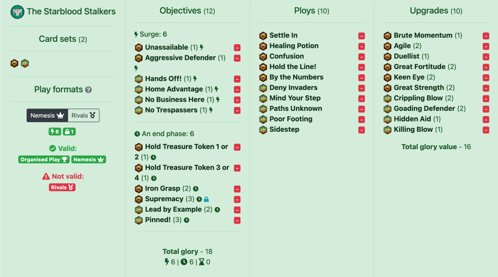This screenshot has height=277, width=498.
Task: Select the Nemesis play format toggle
Action: point(47,115)
